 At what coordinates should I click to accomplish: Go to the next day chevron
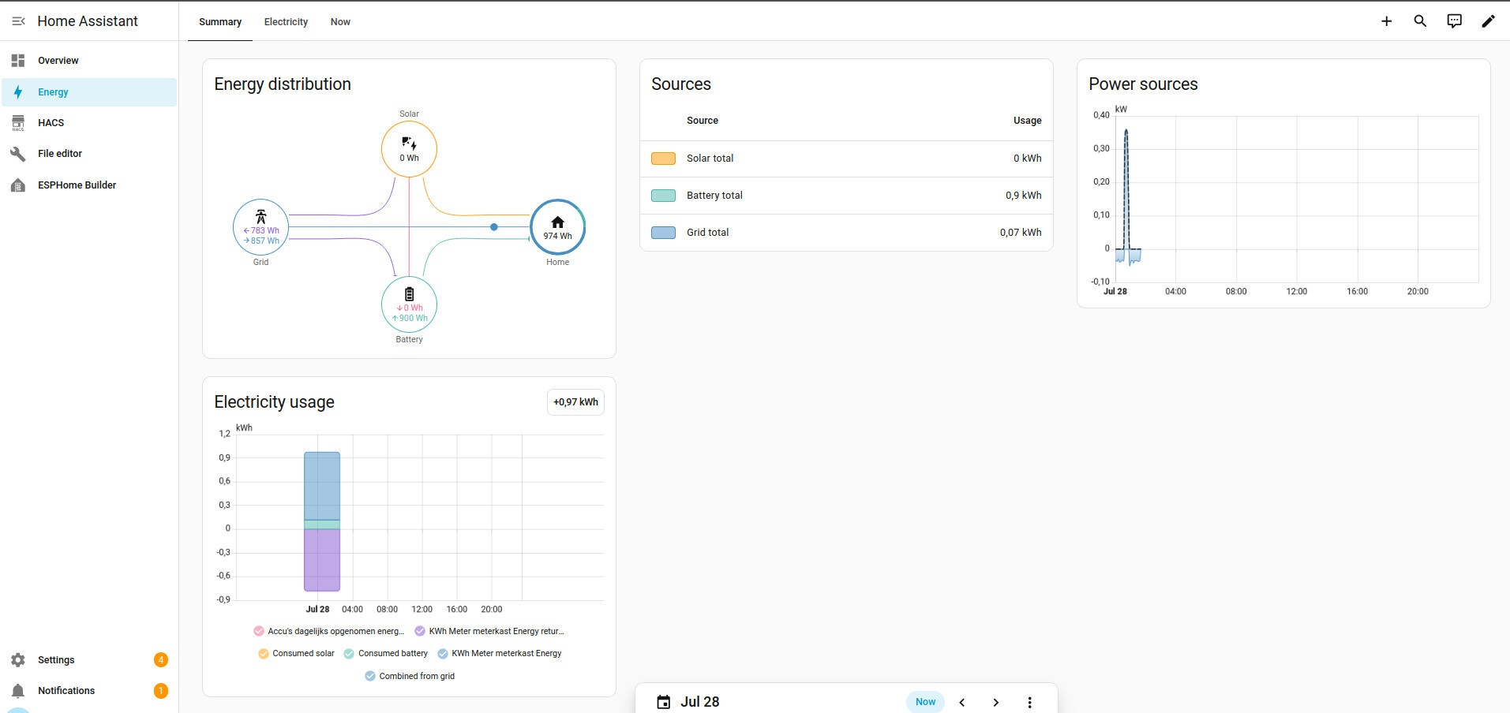pos(995,702)
